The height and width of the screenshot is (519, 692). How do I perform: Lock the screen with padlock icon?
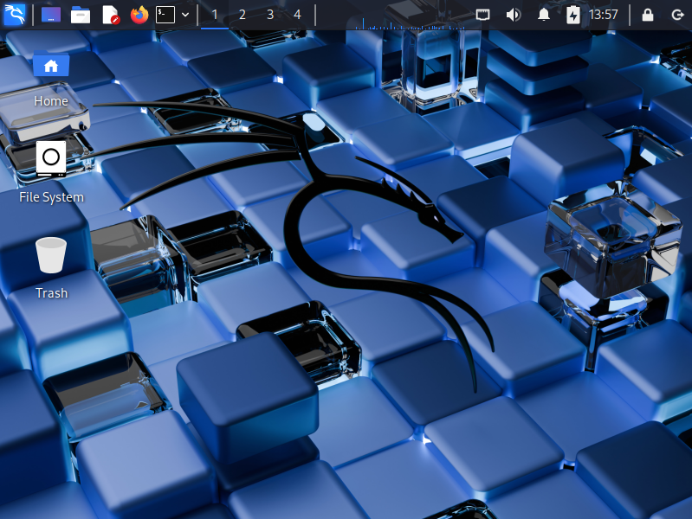tap(648, 15)
